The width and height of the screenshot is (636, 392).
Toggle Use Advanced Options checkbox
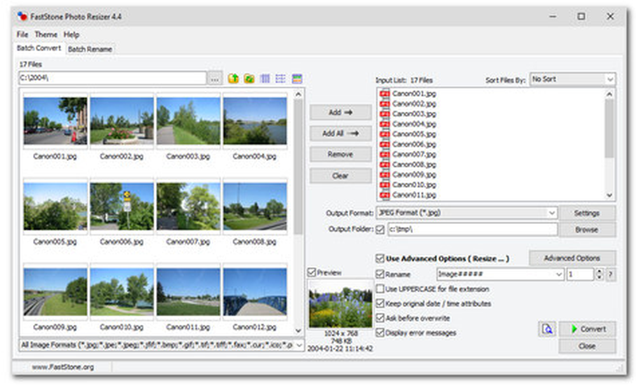tap(380, 258)
